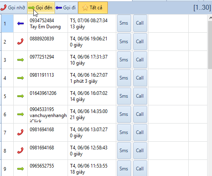Switch to the Gọi đi outgoing calls tab

click(66, 8)
